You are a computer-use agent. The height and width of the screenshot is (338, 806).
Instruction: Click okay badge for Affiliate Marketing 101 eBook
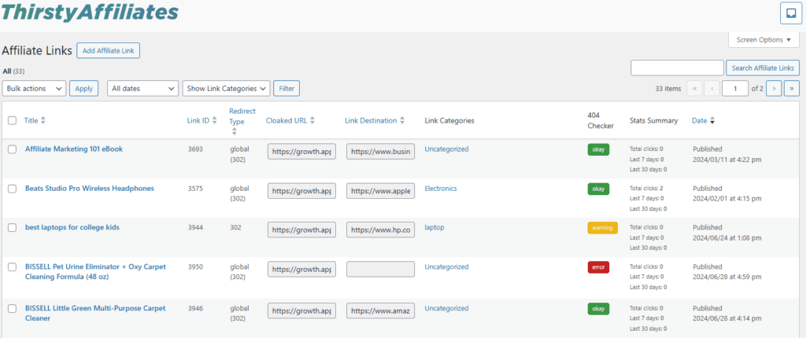point(598,150)
